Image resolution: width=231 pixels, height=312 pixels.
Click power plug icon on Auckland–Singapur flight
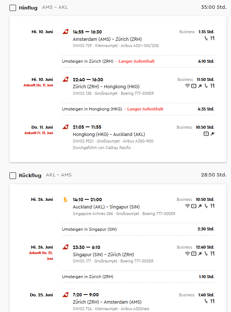click(x=200, y=206)
